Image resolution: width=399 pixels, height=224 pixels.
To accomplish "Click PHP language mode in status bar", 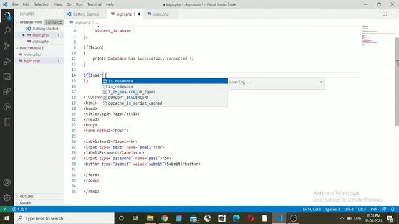I will click(374, 209).
